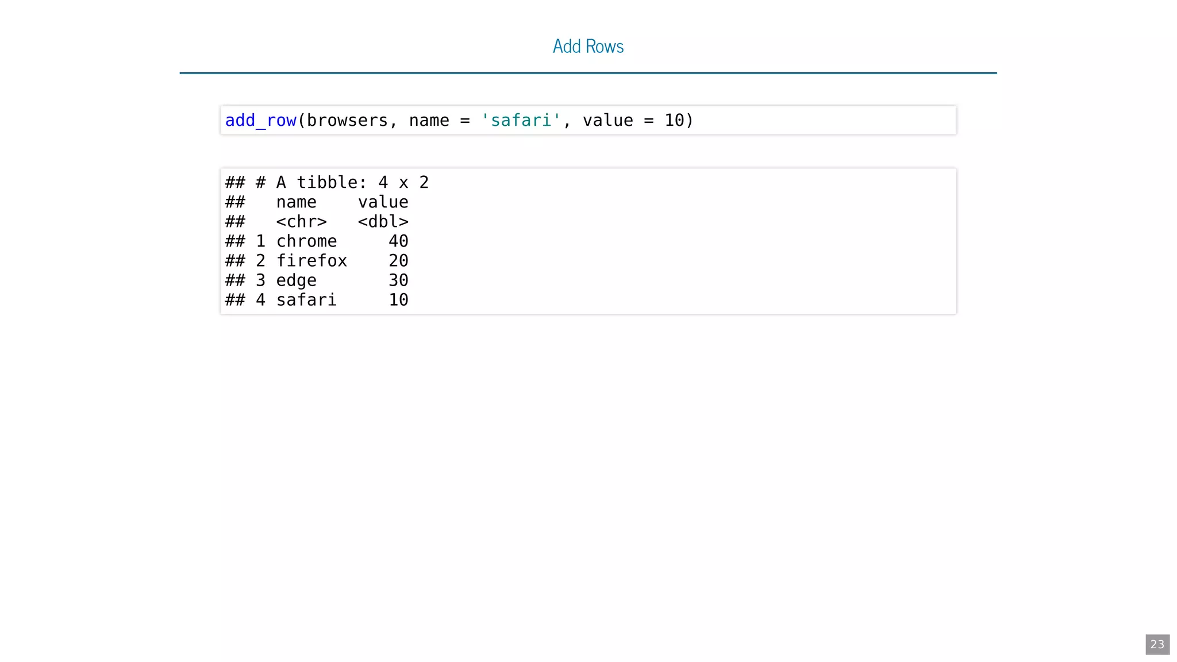Viewport: 1177px width, 662px height.
Task: Click the blue horizontal rule under title
Action: (588, 73)
